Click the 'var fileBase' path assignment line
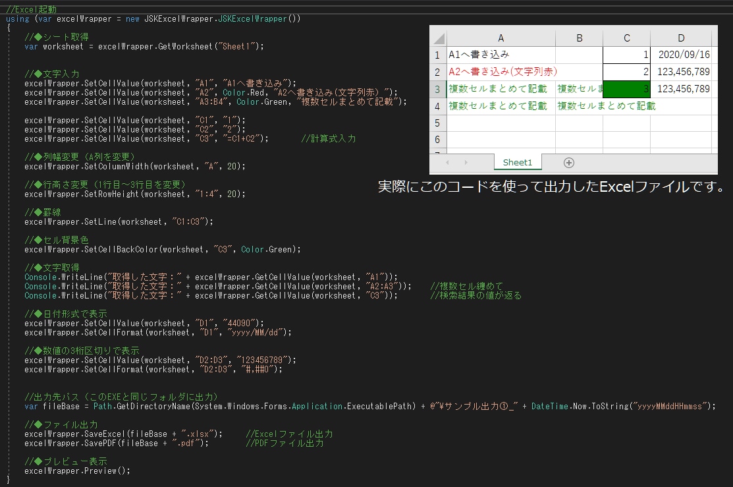This screenshot has width=733, height=487. [x=369, y=406]
